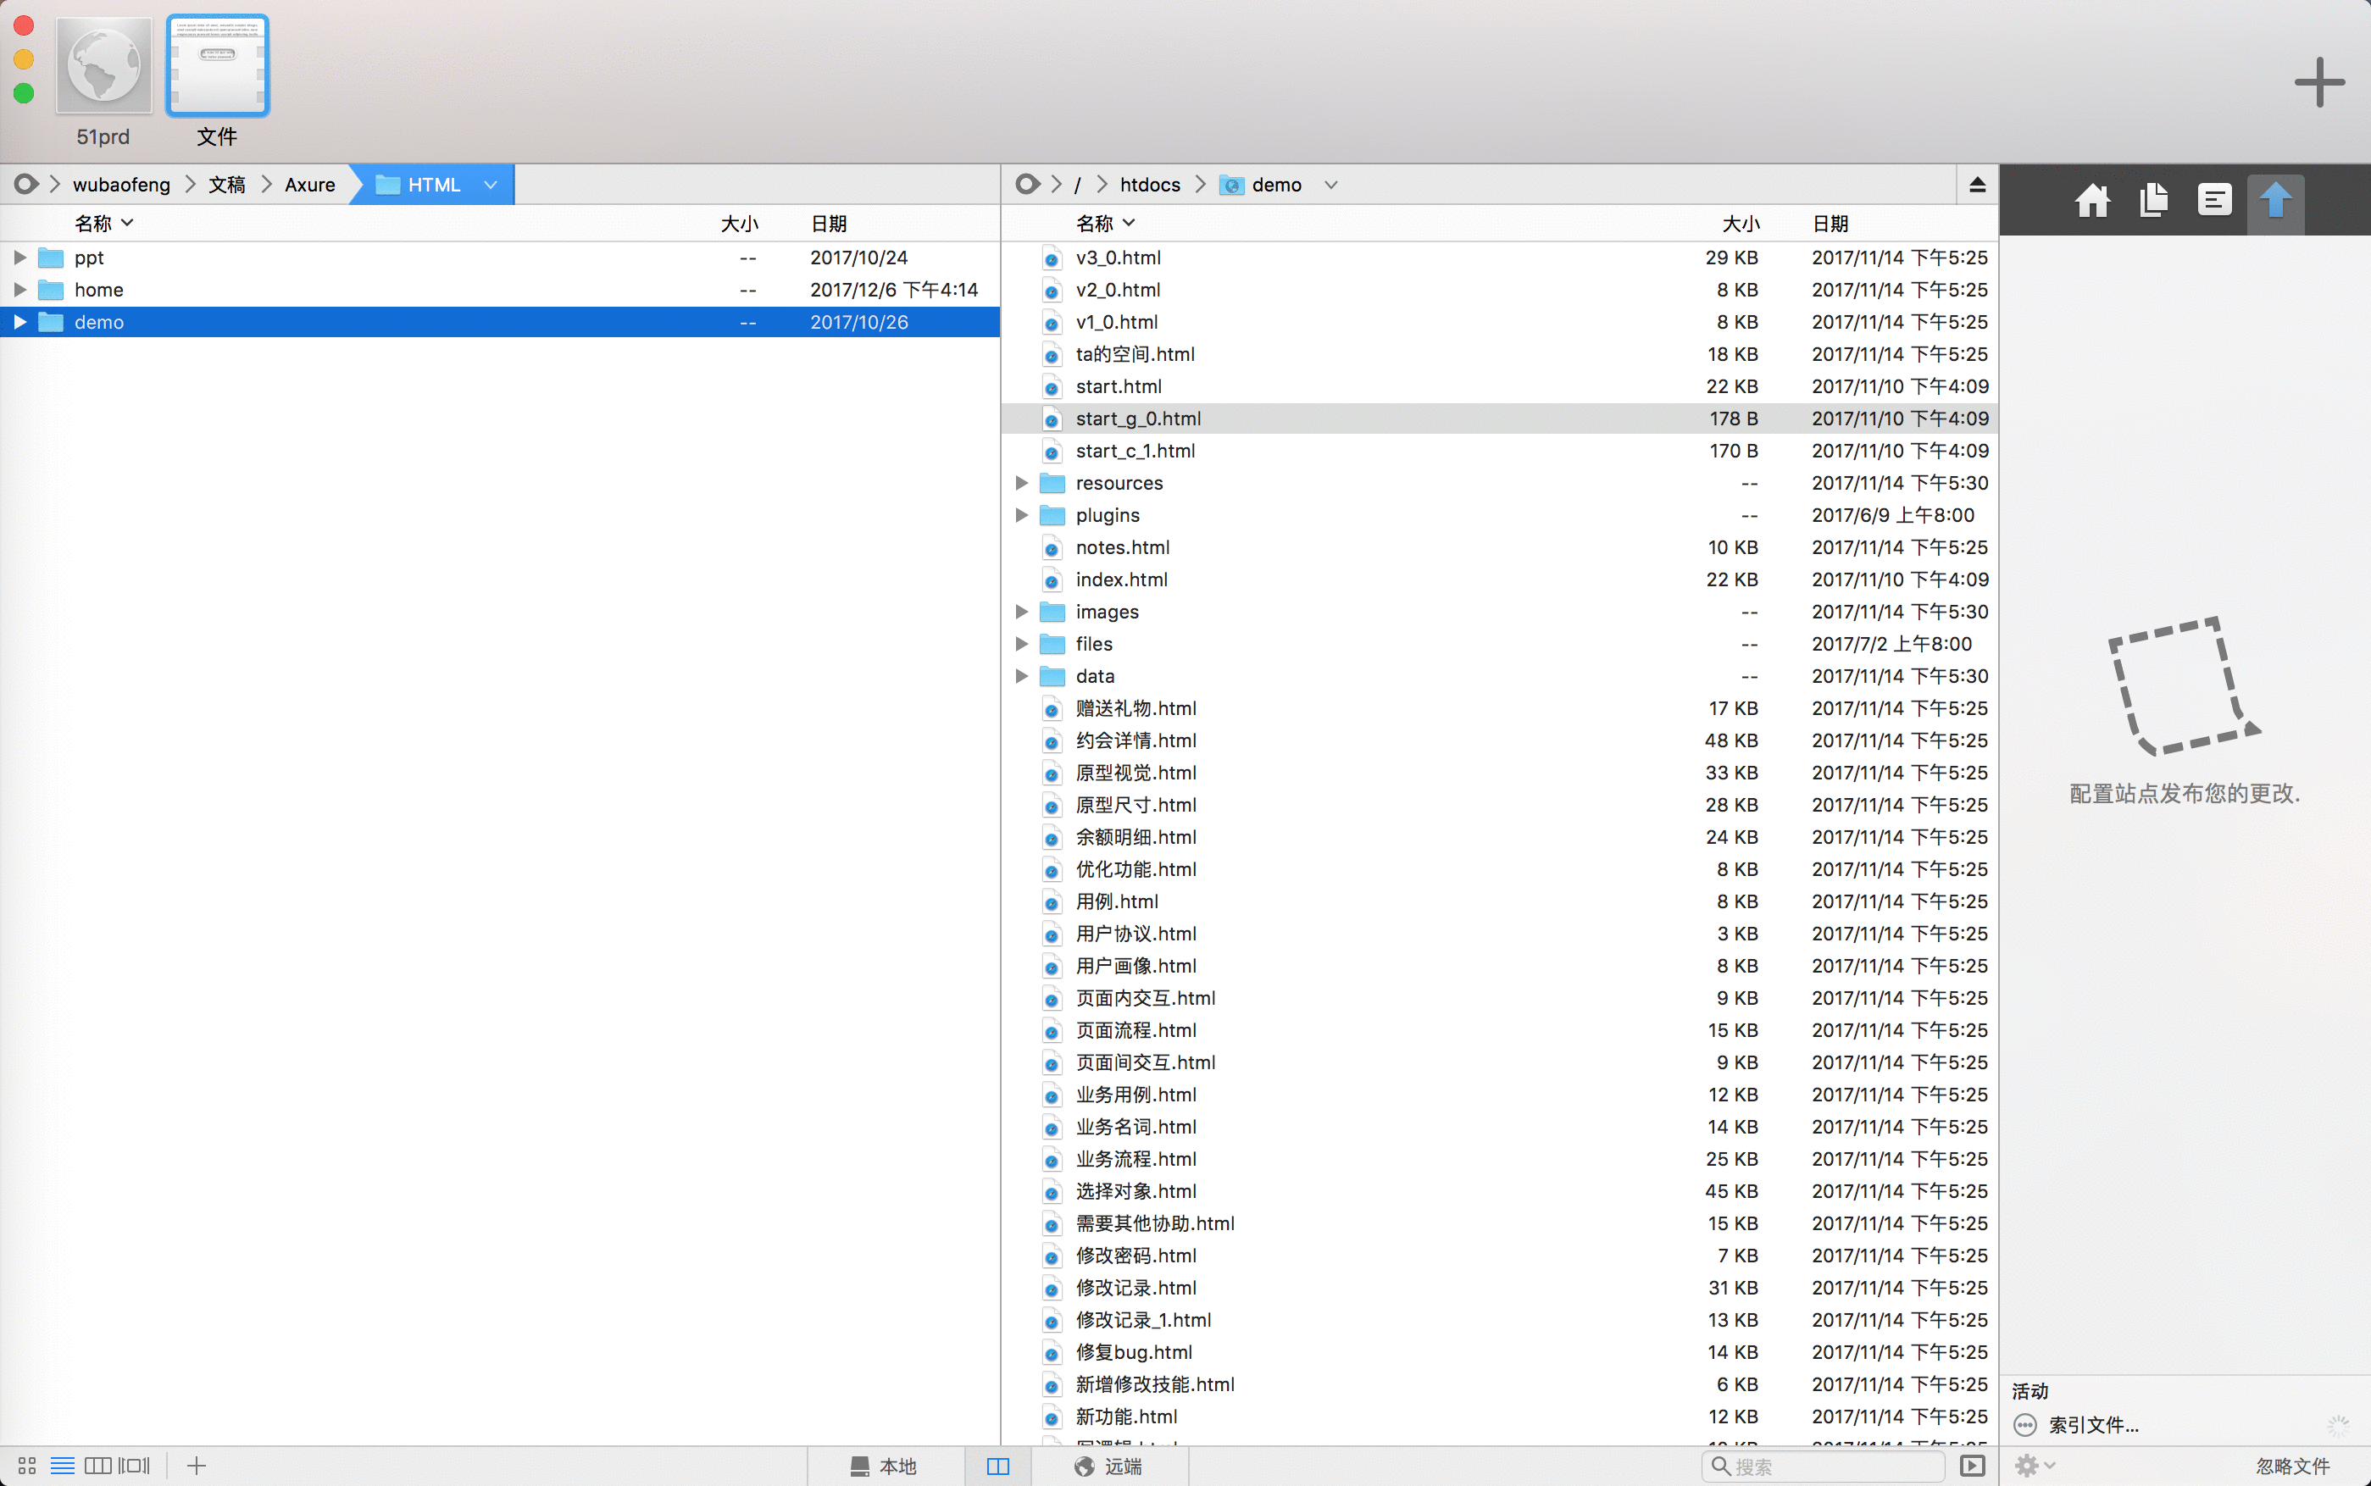Open the Files sidebar panel icon
The width and height of the screenshot is (2371, 1486).
click(2152, 201)
